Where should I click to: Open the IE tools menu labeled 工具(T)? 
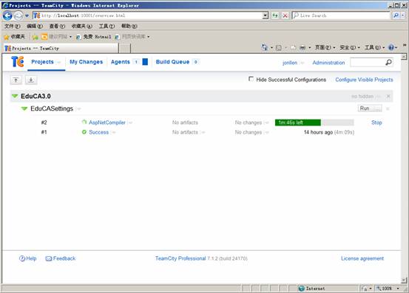click(107, 27)
